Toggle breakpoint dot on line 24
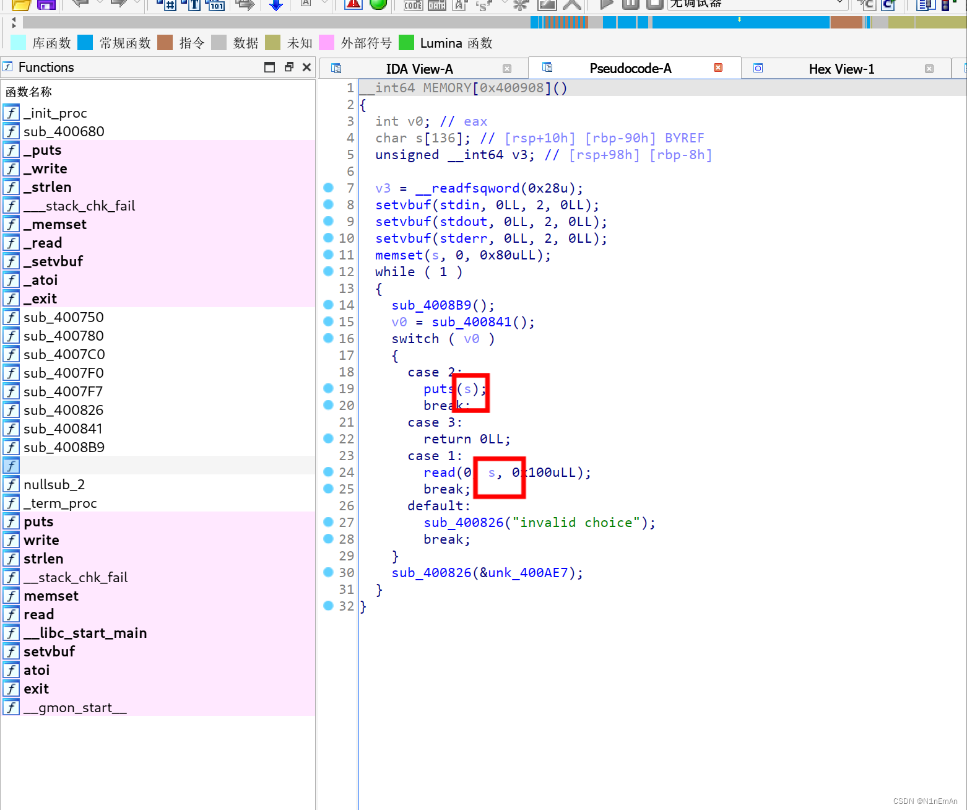The height and width of the screenshot is (810, 967). [x=329, y=472]
